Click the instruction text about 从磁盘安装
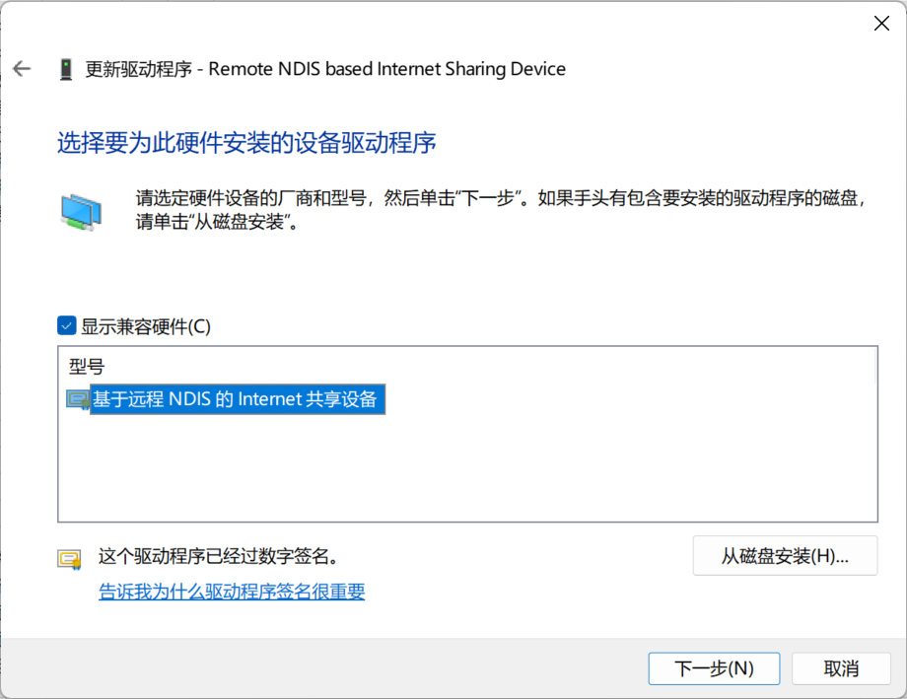 [501, 209]
